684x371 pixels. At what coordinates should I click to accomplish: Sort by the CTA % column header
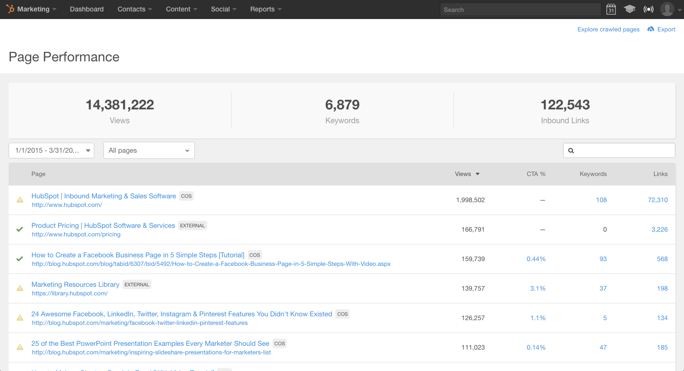(536, 174)
